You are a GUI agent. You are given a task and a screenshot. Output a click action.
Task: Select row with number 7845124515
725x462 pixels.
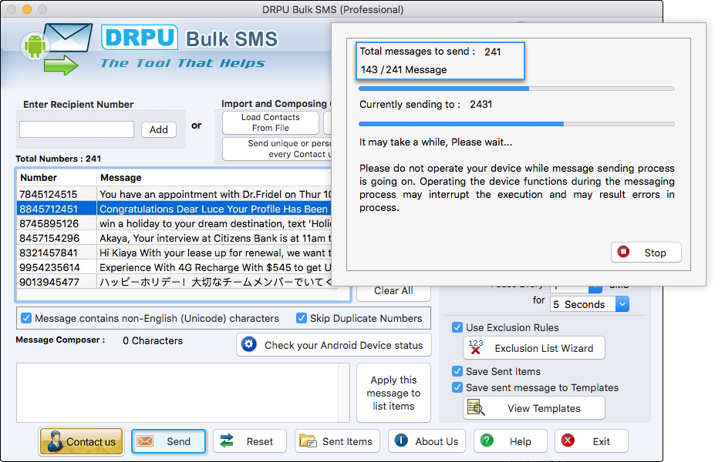click(x=174, y=194)
